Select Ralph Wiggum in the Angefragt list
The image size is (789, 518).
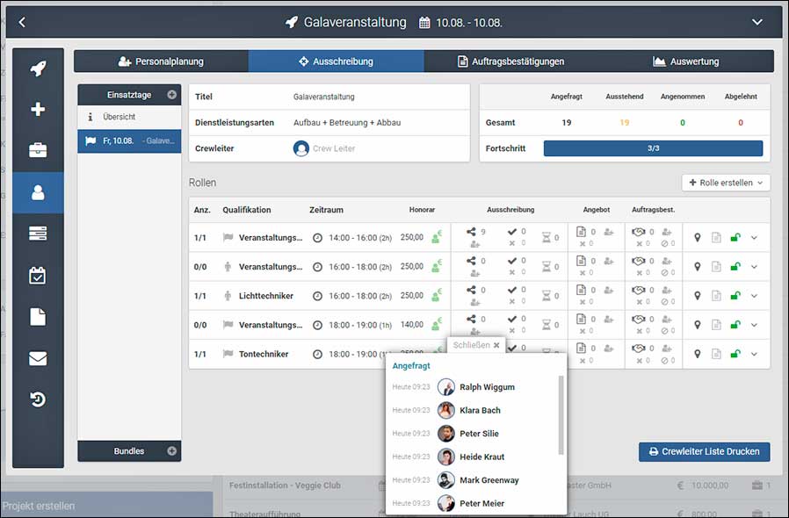tap(487, 387)
